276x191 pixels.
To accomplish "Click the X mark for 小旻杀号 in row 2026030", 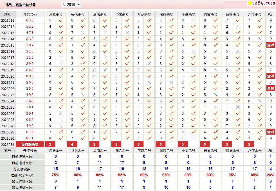I will [x=193, y=138].
